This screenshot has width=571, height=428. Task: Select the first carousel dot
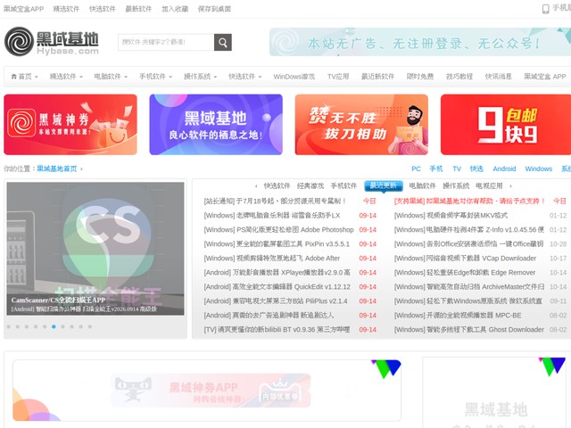click(x=8, y=326)
